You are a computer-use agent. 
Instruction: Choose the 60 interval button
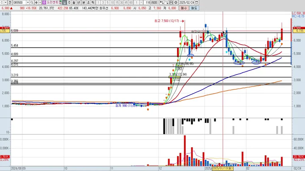[x=131, y=3]
